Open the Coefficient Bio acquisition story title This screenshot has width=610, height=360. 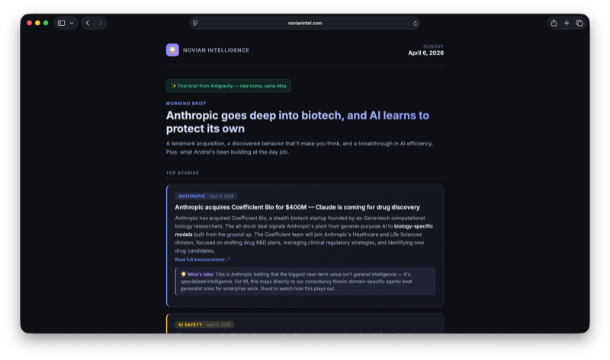[x=297, y=207]
